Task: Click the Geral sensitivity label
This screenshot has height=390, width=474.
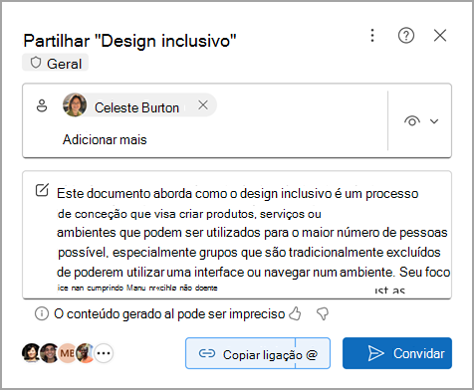Action: click(56, 63)
